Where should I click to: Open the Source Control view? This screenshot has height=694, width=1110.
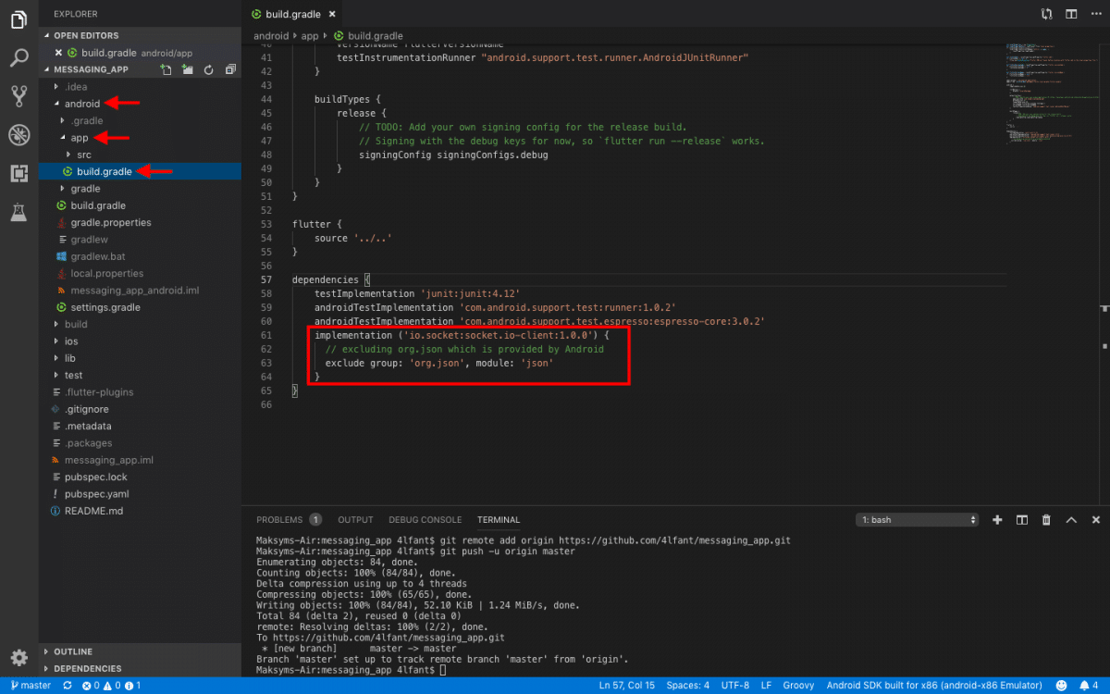[18, 96]
